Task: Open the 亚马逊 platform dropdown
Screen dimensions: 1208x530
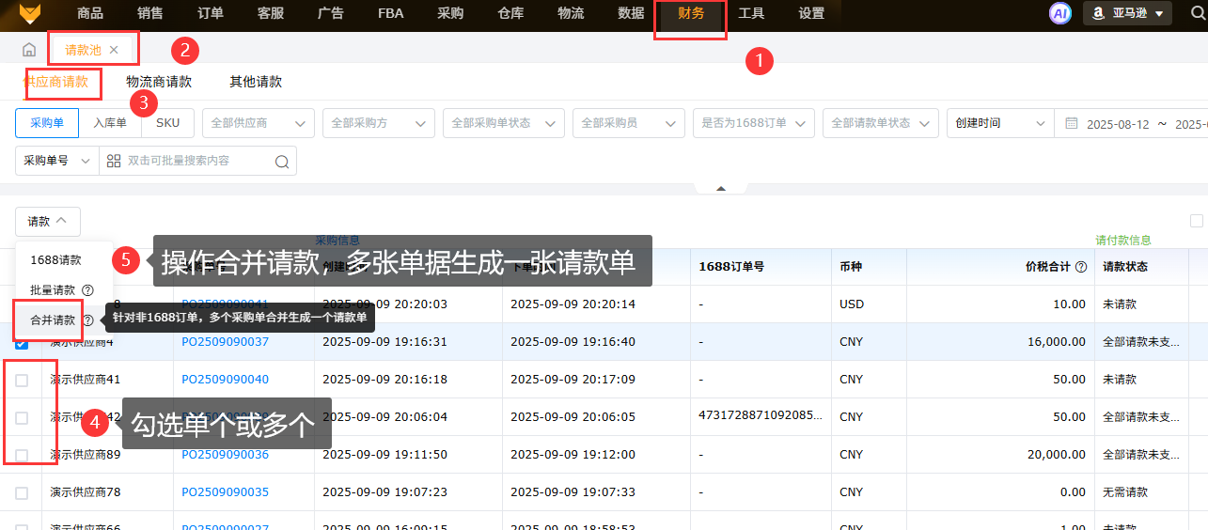Action: pyautogui.click(x=1126, y=13)
